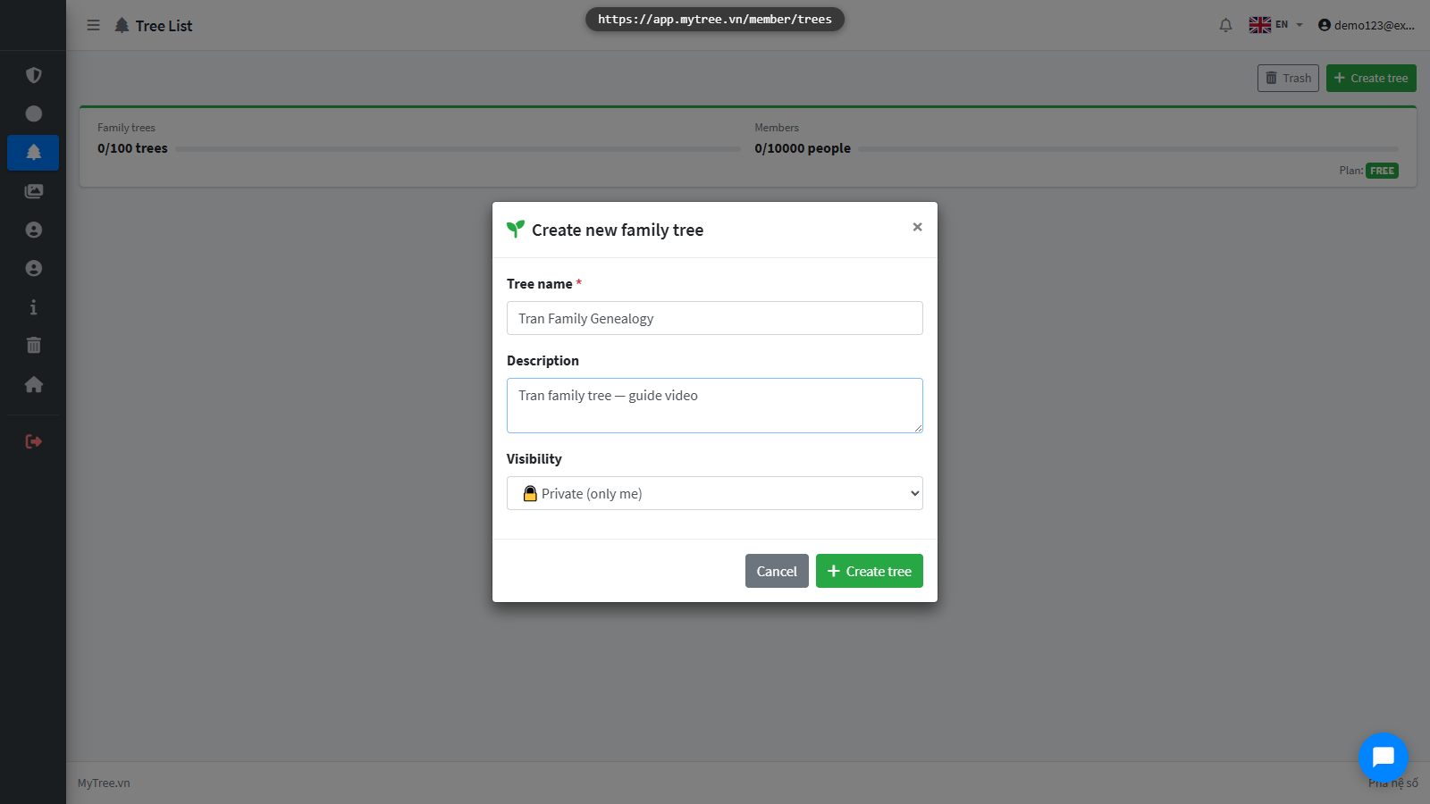Click the Tree name input field
Screen dimensions: 1430x804
point(715,318)
